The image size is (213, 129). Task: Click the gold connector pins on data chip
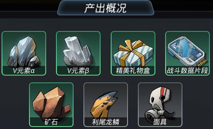(202, 62)
